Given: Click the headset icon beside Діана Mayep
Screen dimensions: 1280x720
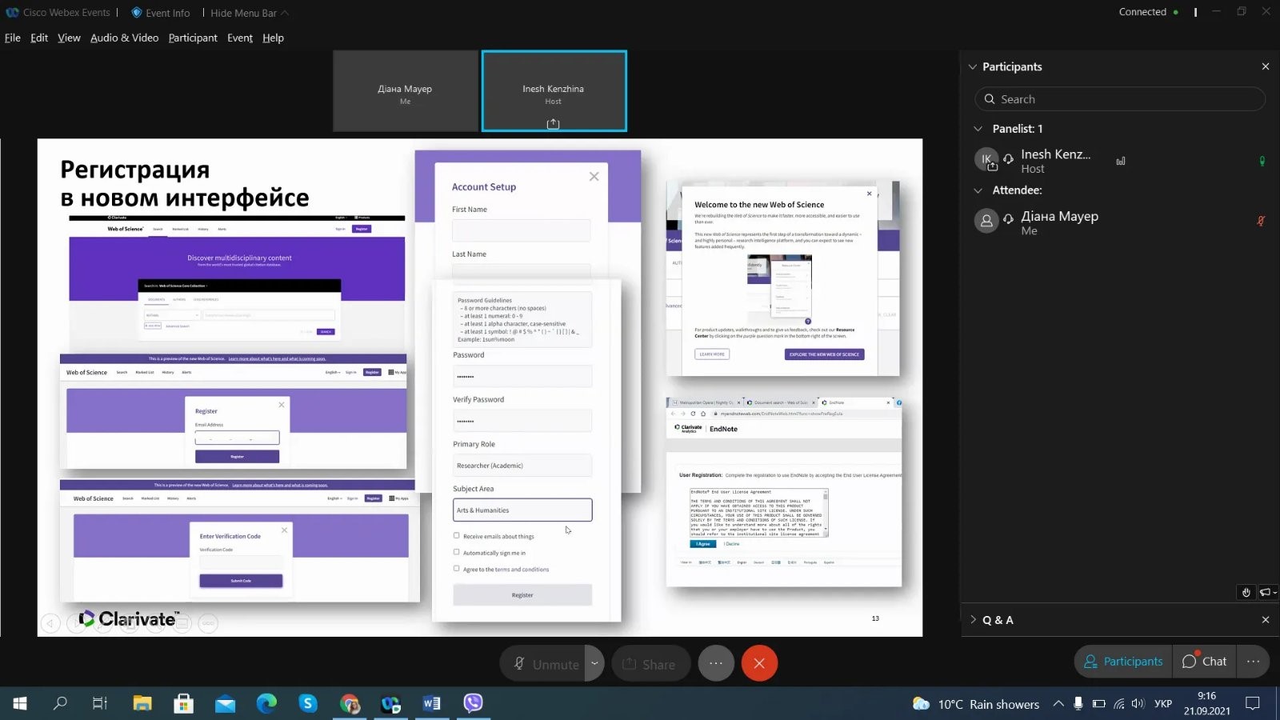Looking at the screenshot, I should (1009, 218).
